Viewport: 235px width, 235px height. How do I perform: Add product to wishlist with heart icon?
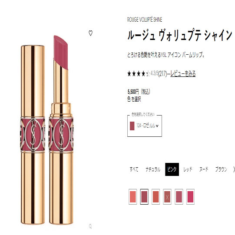click(90, 33)
